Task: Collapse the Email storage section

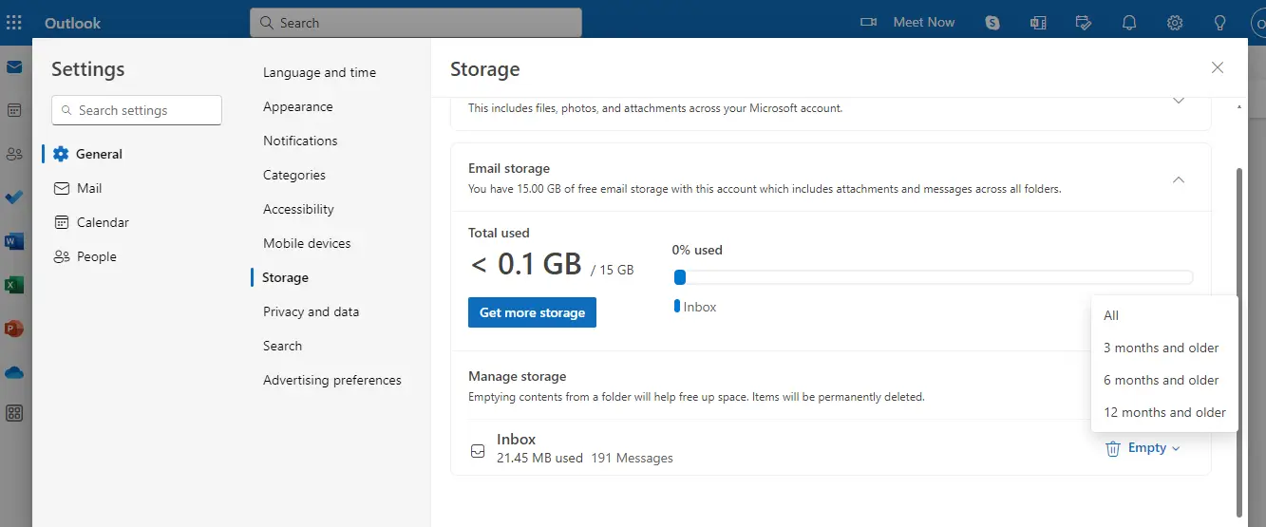Action: (1179, 179)
